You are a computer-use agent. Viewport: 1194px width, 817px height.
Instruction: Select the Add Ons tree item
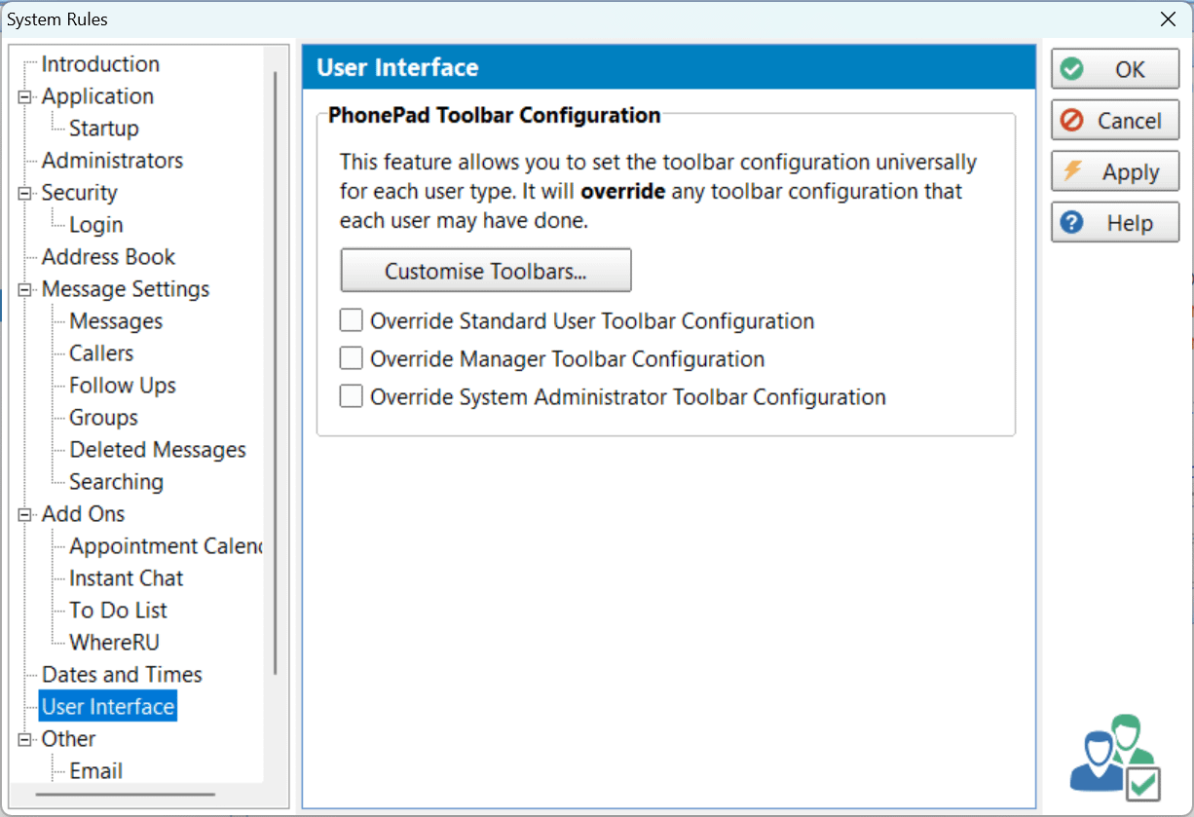(x=83, y=514)
